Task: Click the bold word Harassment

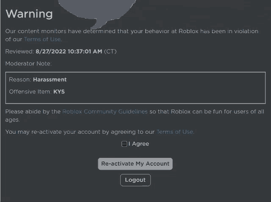Action: point(50,79)
